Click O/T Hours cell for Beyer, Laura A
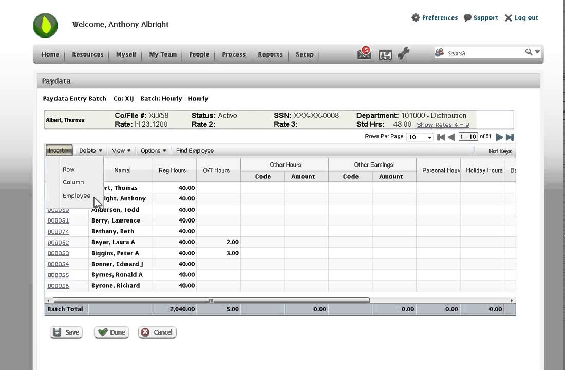The width and height of the screenshot is (565, 370). [x=218, y=242]
